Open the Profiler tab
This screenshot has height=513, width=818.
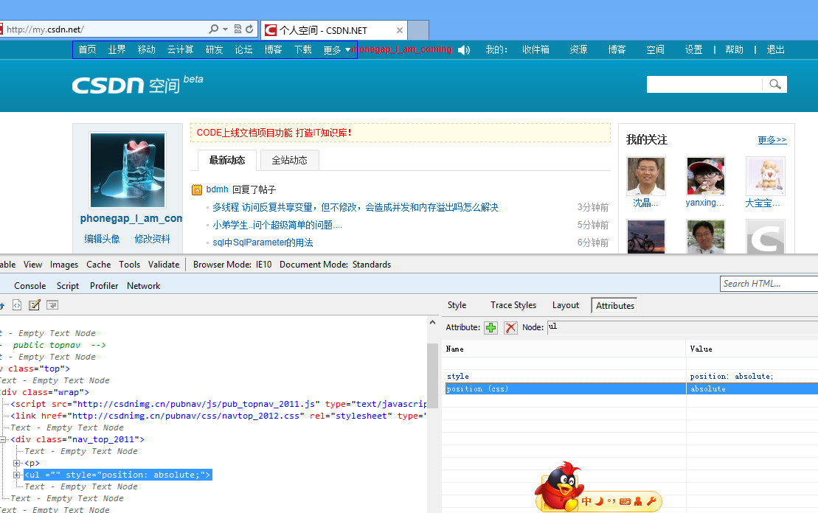point(104,286)
